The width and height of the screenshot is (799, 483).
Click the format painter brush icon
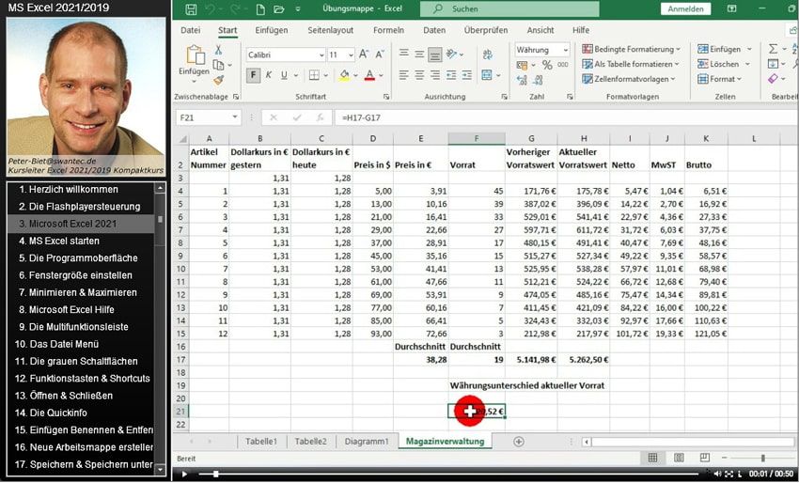[x=219, y=81]
